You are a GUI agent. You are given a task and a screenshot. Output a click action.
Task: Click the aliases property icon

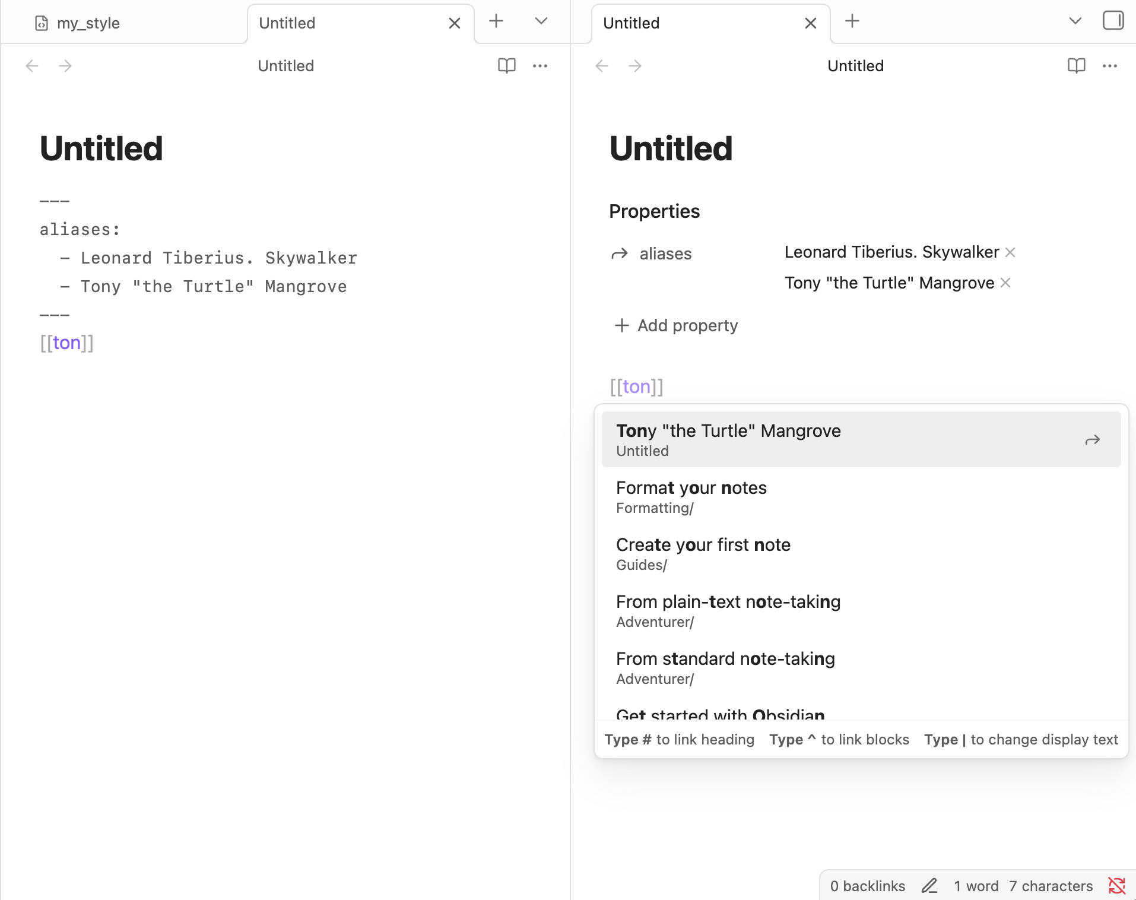620,254
